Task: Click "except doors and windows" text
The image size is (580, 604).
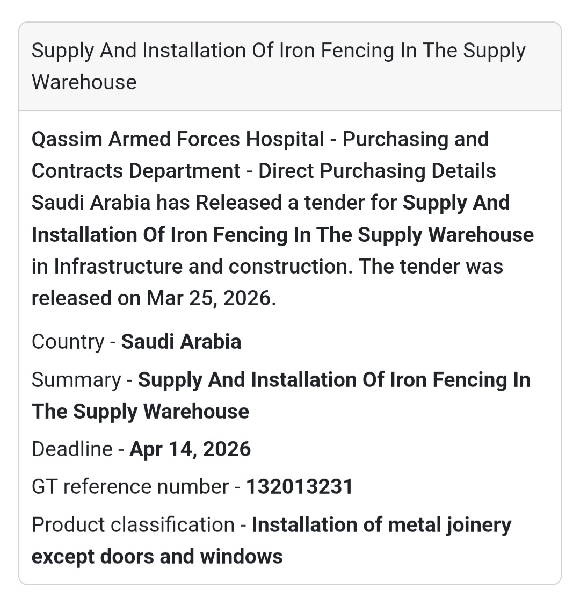Action: click(x=157, y=557)
